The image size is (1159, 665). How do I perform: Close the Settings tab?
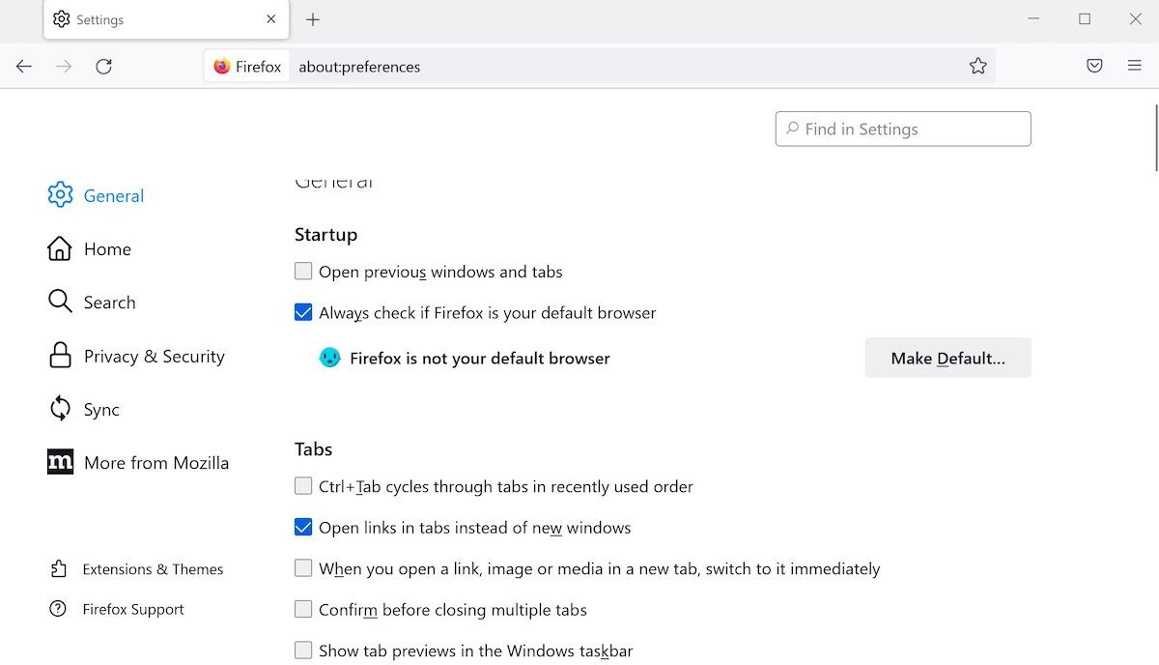(271, 19)
